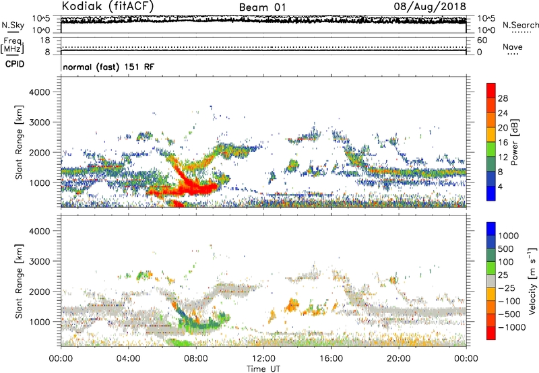Click the "4000" tick in the power panel

click(x=39, y=92)
